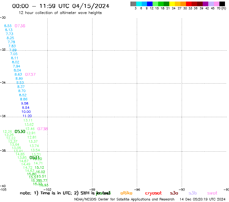Click the wave height value 8.89

(19, 79)
